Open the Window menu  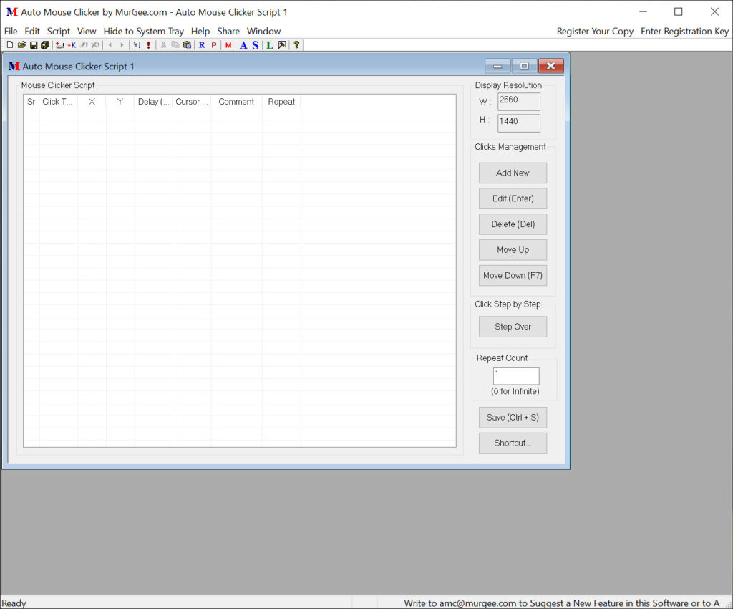pos(263,31)
